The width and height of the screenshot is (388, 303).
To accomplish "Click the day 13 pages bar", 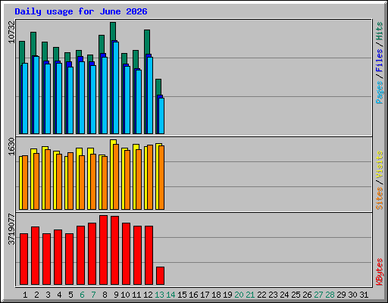I will pos(161,116).
